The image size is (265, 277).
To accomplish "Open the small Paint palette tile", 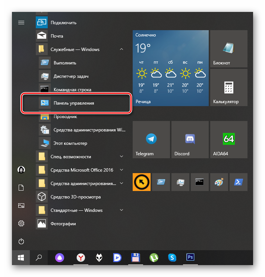I will tap(219, 182).
